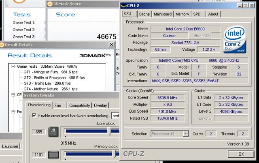
Task: Click the Intel Core 2 Duo logo
Action: (x=235, y=40)
